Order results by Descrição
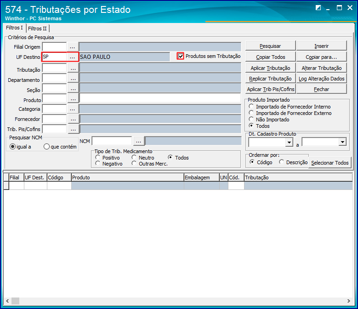This screenshot has width=358, height=309. [282, 162]
